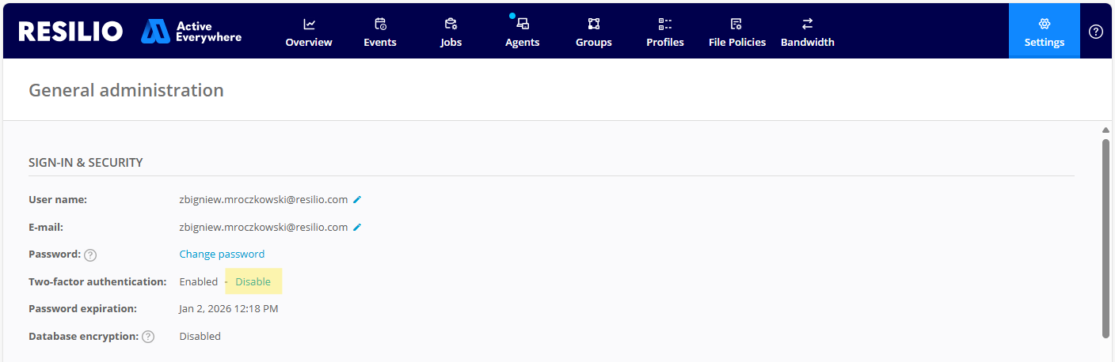Navigate to the Agents page

pos(522,32)
